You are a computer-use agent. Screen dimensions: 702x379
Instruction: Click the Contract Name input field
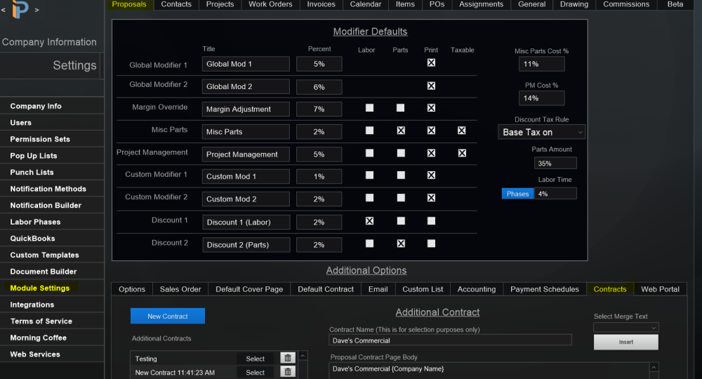click(x=450, y=340)
